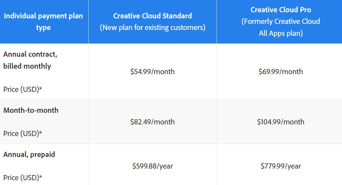Click Price (USD)* under Month-to-month
The image size is (342, 185).
coord(23,133)
